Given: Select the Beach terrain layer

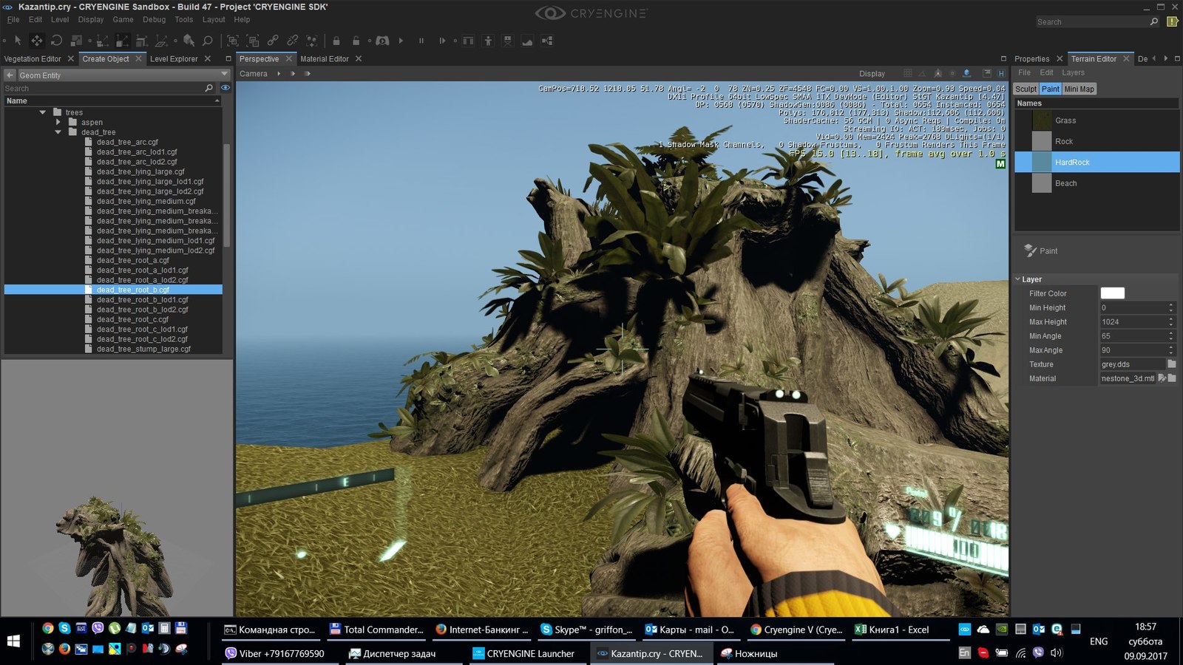Looking at the screenshot, I should tap(1097, 183).
